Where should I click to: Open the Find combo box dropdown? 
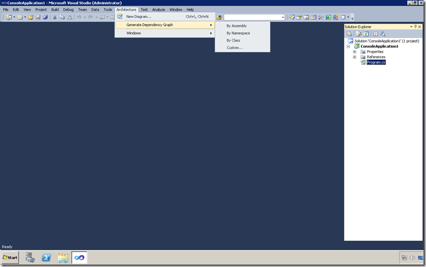(283, 18)
